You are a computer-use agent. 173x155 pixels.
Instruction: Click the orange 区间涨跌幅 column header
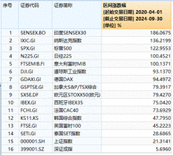click(136, 15)
